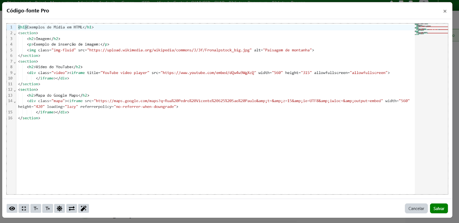Close the Código-fonte Pro dialog

[445, 11]
